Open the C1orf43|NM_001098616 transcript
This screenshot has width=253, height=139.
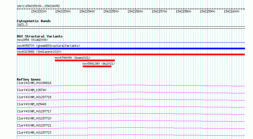34,83
